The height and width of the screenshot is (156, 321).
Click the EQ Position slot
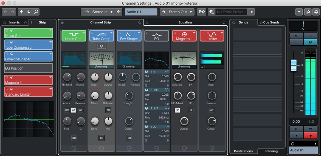pos(29,68)
